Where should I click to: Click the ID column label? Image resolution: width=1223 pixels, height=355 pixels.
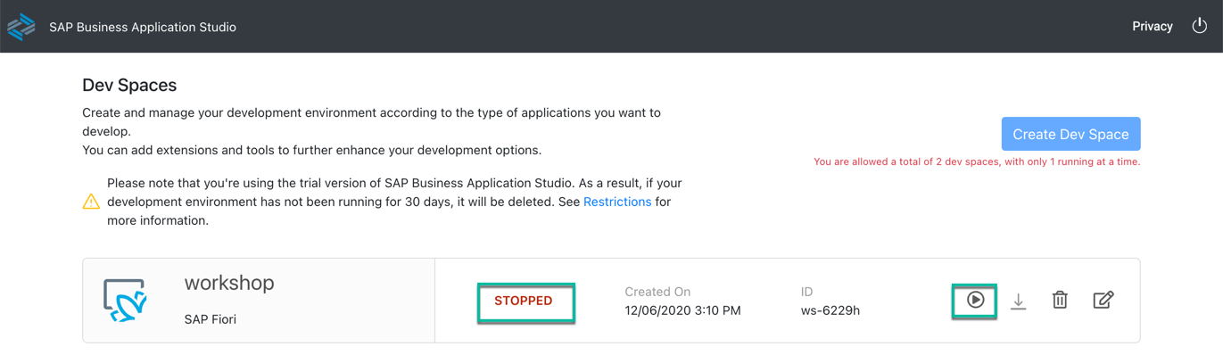pos(806,292)
